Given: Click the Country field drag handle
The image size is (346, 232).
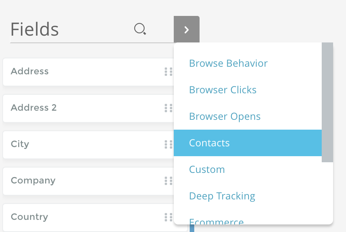Looking at the screenshot, I should 168,217.
